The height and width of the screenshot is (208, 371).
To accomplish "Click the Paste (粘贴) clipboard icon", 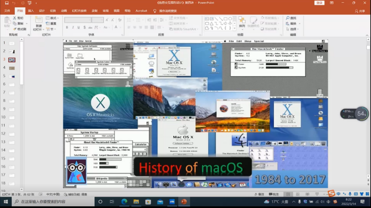I will tap(7, 21).
